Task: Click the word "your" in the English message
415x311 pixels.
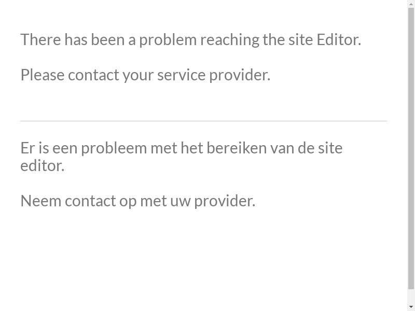Action: pos(138,75)
